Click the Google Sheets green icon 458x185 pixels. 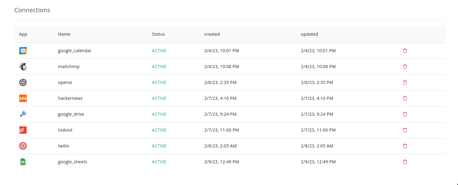[x=23, y=162]
